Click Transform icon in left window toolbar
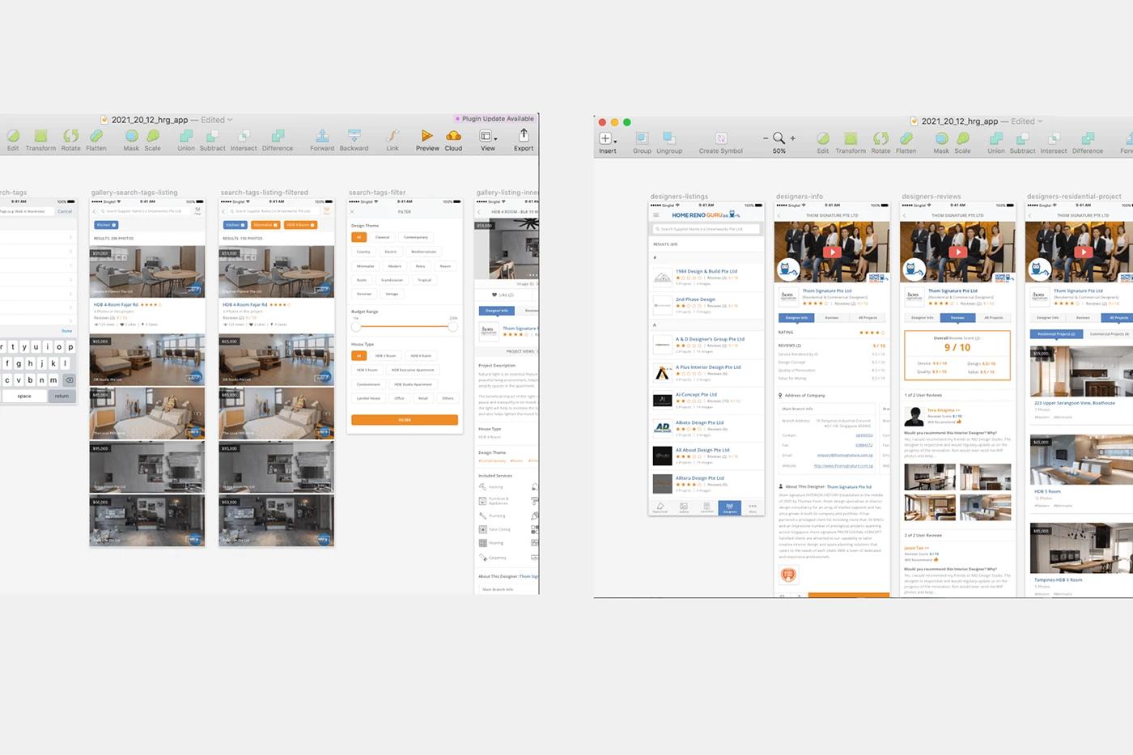 coord(40,135)
